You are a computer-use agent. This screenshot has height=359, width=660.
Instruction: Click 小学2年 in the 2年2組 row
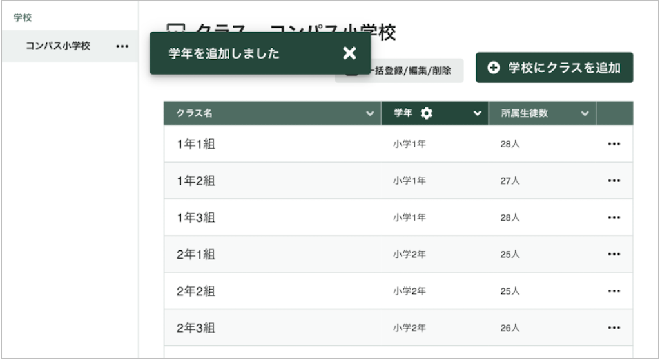click(x=409, y=291)
